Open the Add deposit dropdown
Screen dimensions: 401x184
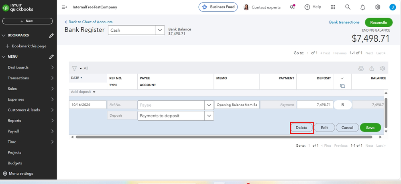click(x=83, y=92)
